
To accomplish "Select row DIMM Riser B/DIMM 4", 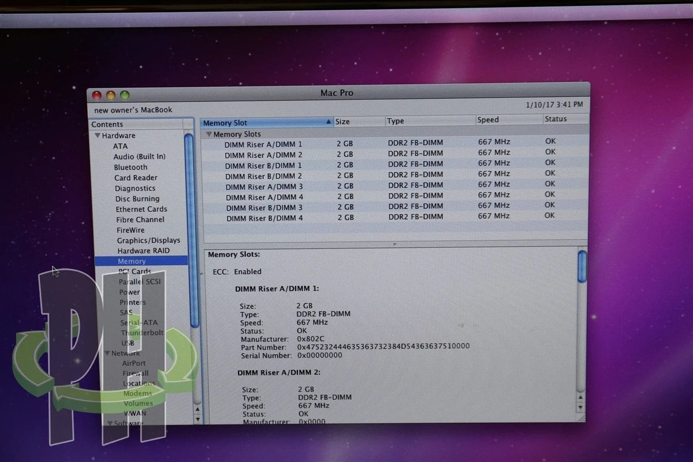I will [x=395, y=218].
